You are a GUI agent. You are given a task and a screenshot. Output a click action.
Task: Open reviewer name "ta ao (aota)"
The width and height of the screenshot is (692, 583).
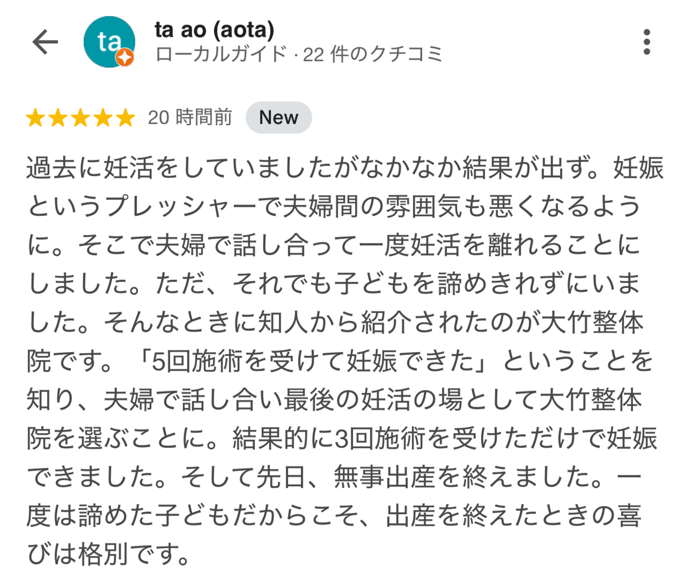coord(214,30)
